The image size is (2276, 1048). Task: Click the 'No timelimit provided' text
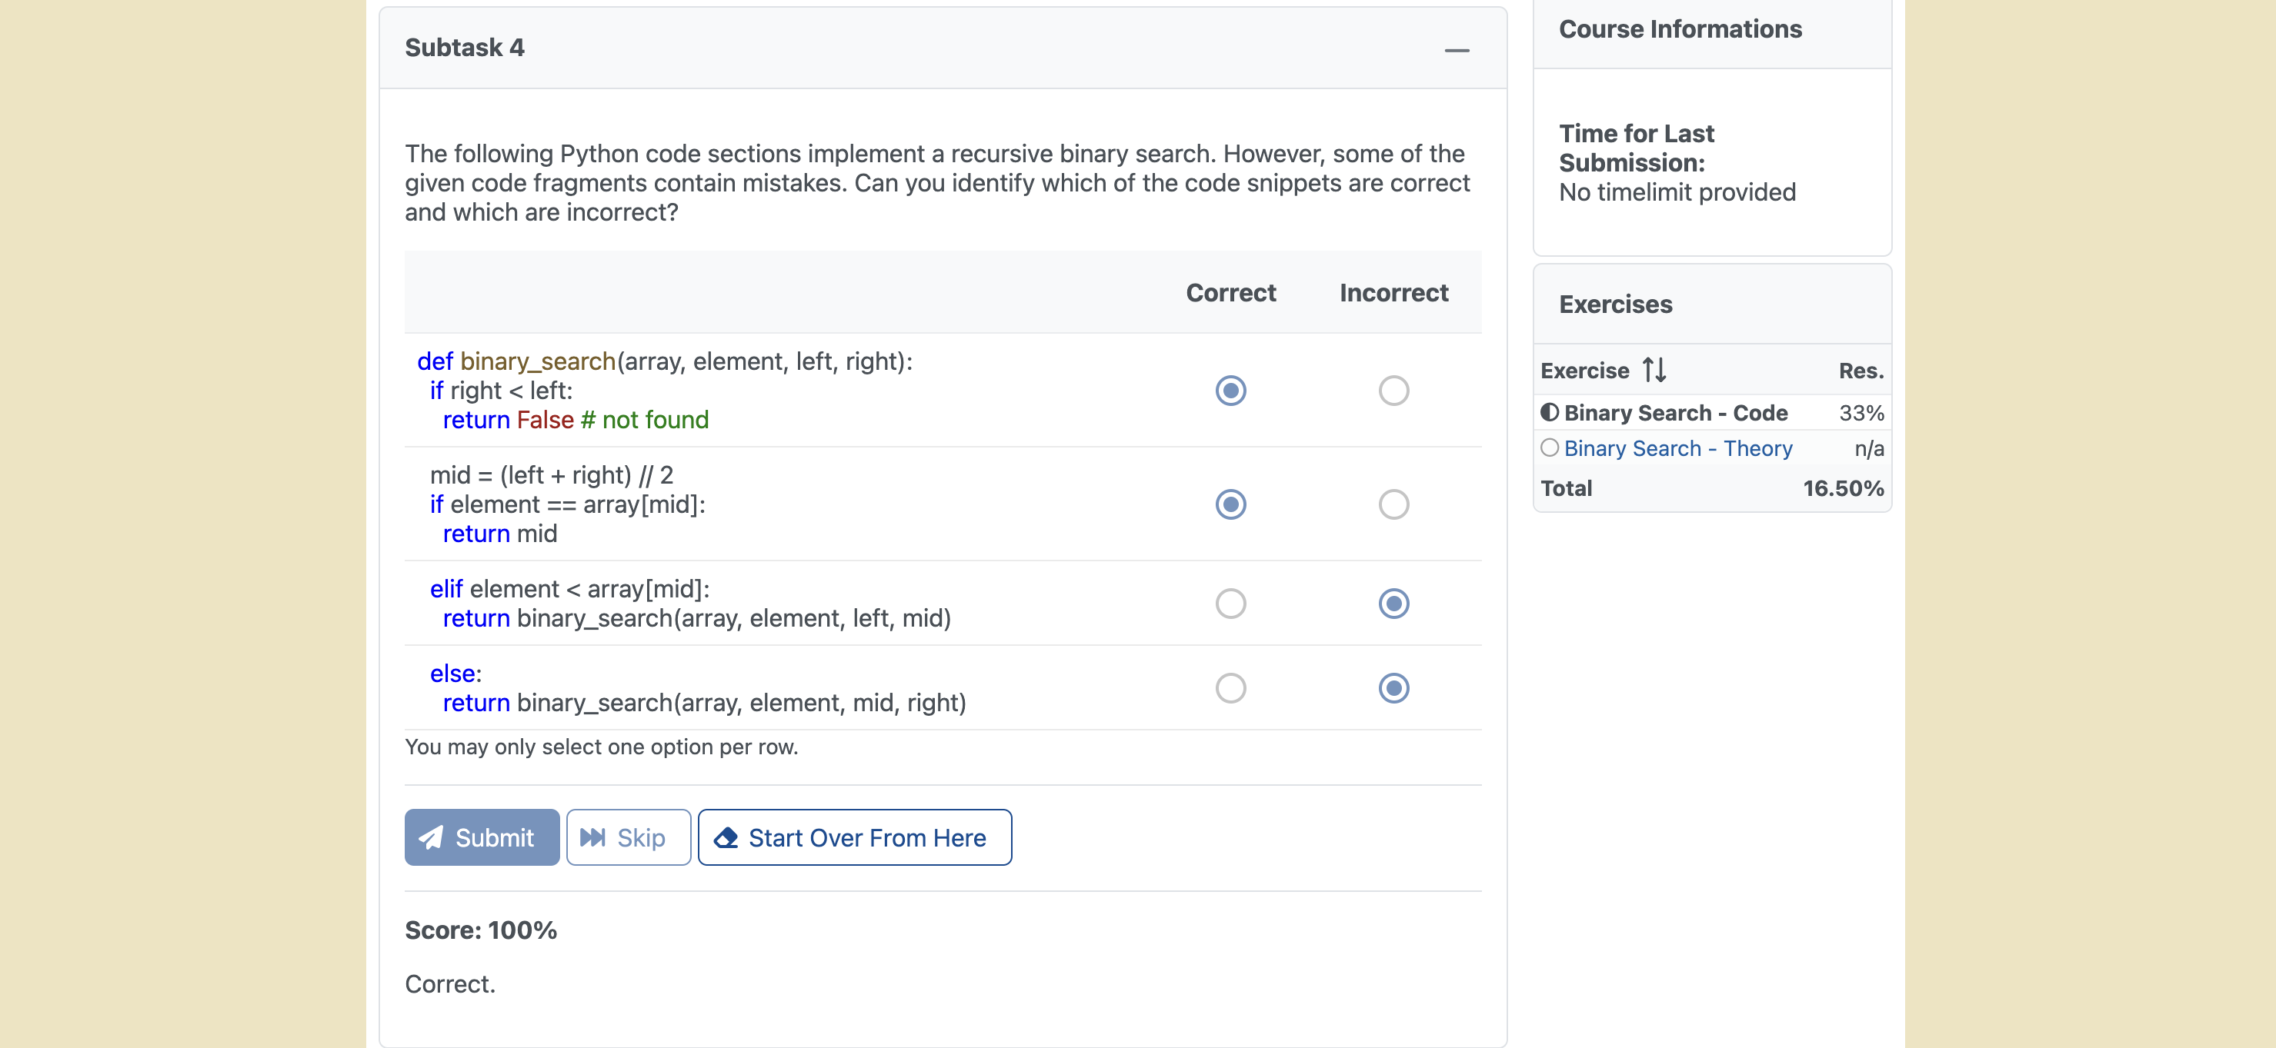pyautogui.click(x=1677, y=192)
